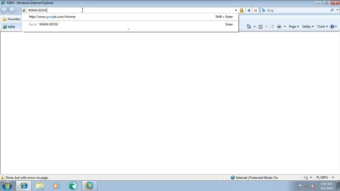340x191 pixels.
Task: Click the blue and yellow taskbar app icon
Action: 89,186
